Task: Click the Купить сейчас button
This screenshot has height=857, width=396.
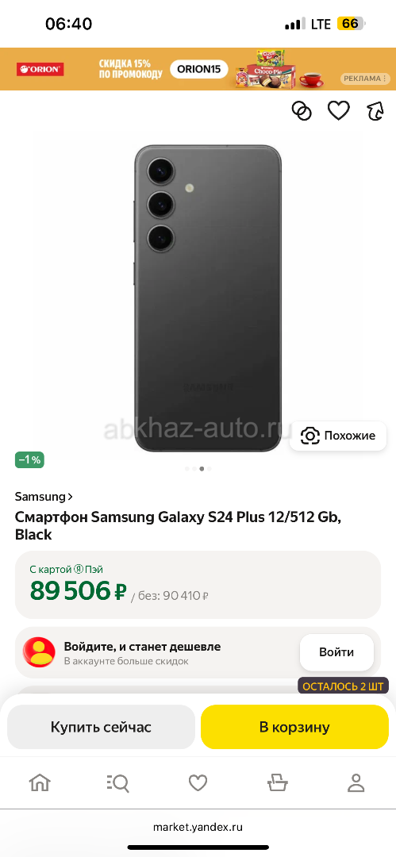Action: tap(102, 727)
